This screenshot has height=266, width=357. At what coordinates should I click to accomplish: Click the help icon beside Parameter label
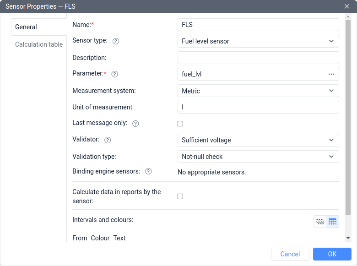(115, 74)
